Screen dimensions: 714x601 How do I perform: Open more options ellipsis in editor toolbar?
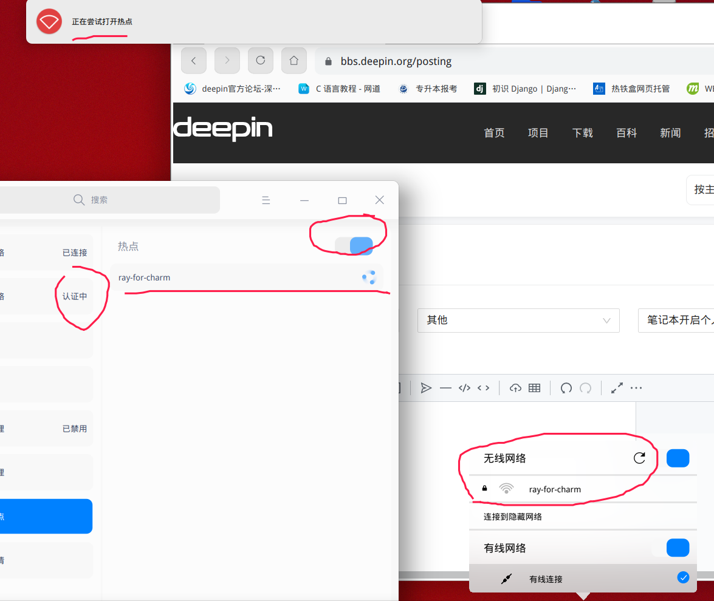tap(636, 388)
